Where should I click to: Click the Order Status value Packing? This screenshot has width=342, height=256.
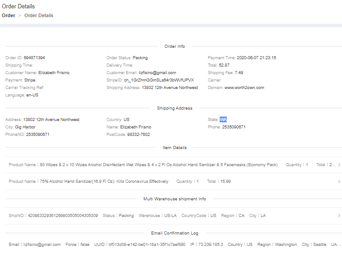pyautogui.click(x=140, y=58)
